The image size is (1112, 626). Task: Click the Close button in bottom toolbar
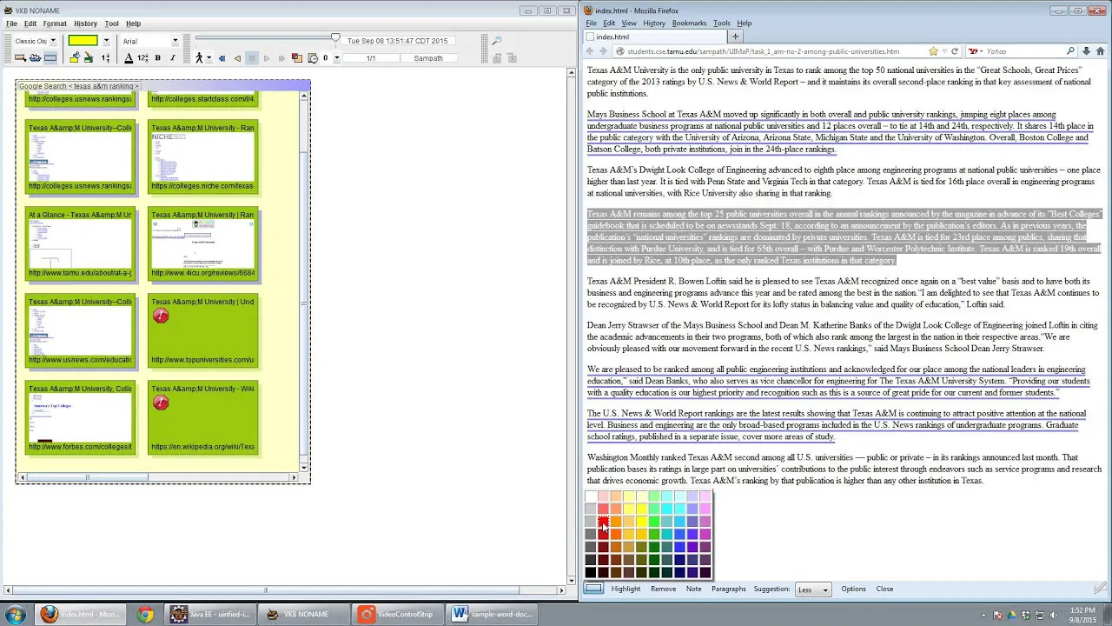(x=884, y=589)
